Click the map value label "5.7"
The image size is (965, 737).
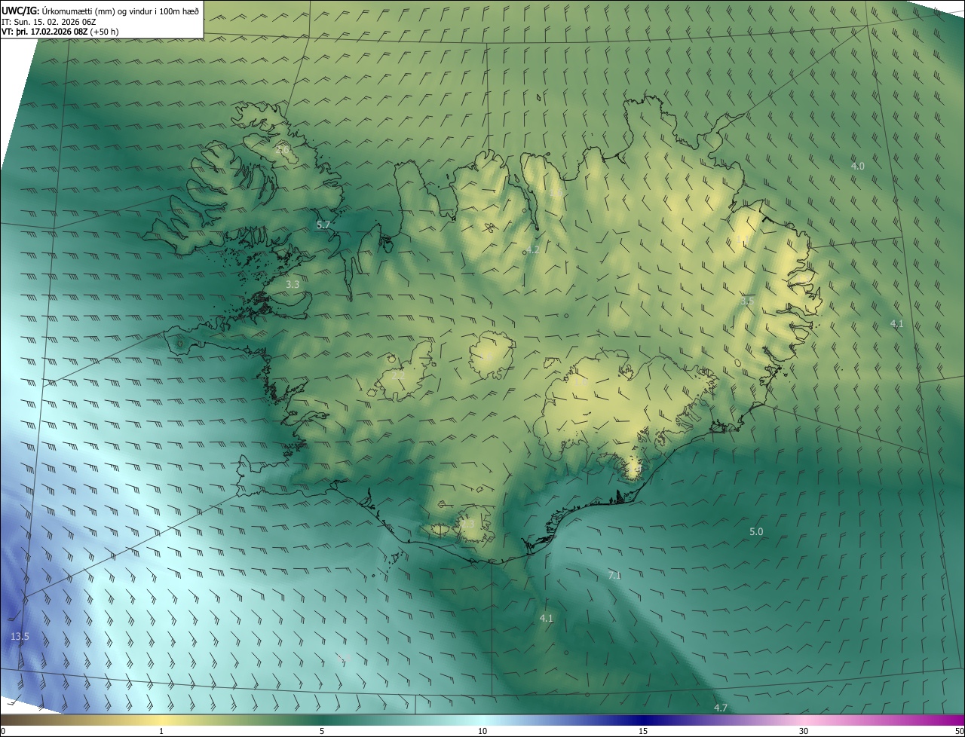[323, 225]
